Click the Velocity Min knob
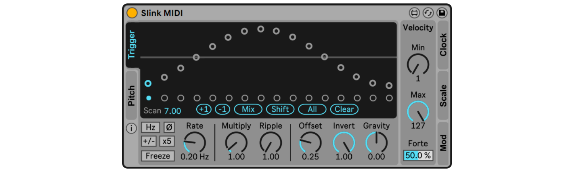Viewport: 574px width, 172px height. (418, 64)
